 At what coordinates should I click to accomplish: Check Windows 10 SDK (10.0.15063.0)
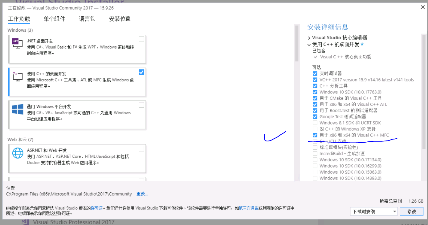[x=315, y=172]
